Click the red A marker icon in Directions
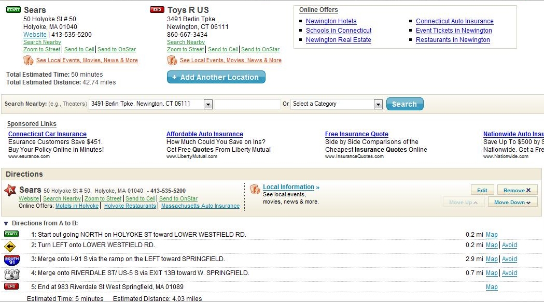544x302 pixels. click(10, 191)
